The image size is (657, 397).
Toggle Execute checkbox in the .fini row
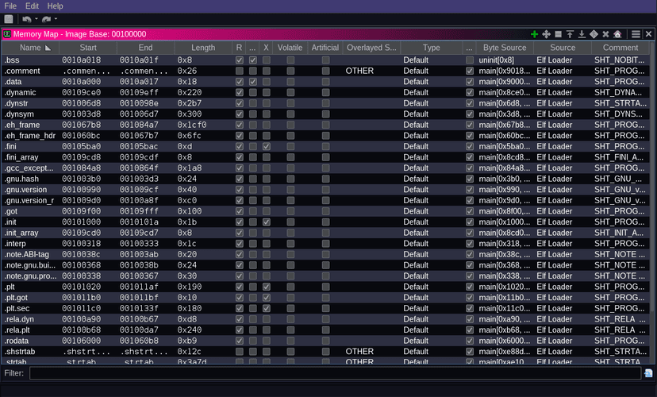click(x=267, y=147)
